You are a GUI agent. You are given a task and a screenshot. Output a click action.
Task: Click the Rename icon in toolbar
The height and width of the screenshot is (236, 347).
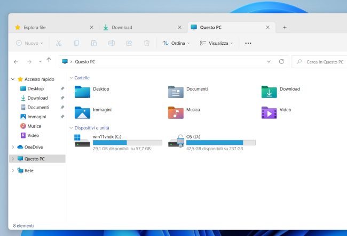pyautogui.click(x=112, y=43)
